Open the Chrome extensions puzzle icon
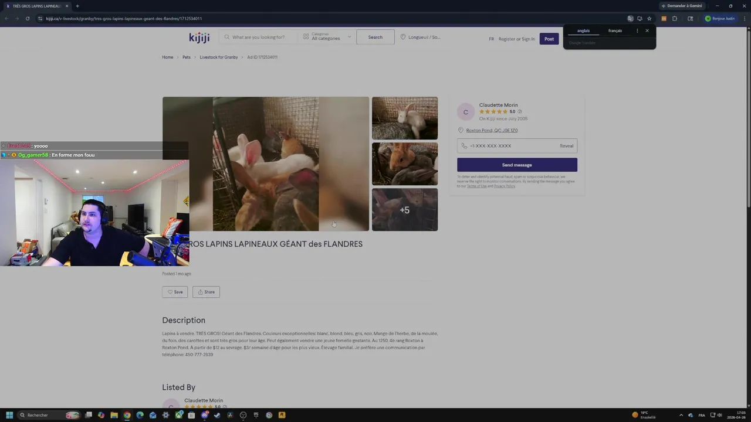751x422 pixels. [x=675, y=18]
